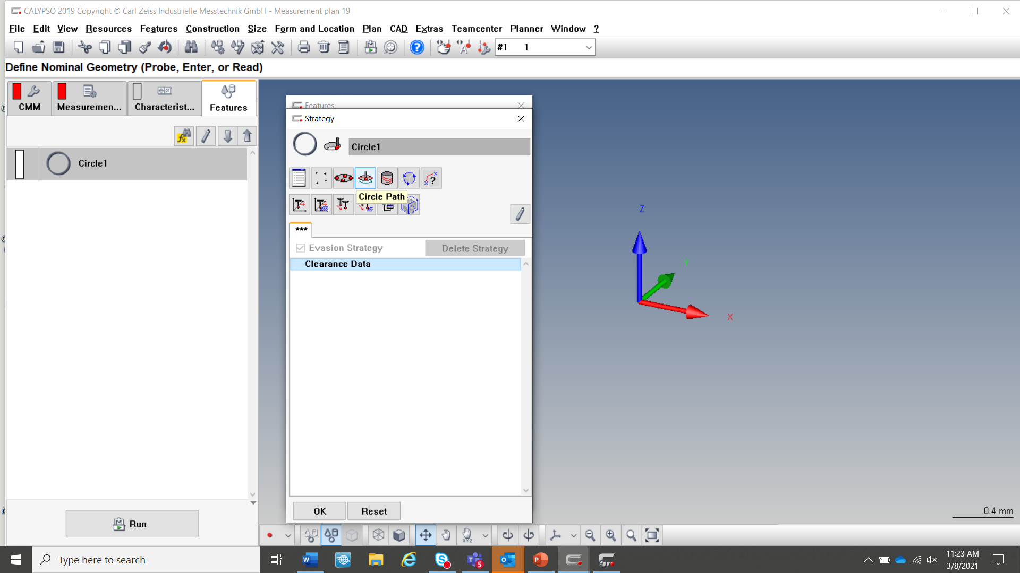Toggle the Evasion Strategy checkbox
Image resolution: width=1020 pixels, height=573 pixels.
tap(301, 248)
